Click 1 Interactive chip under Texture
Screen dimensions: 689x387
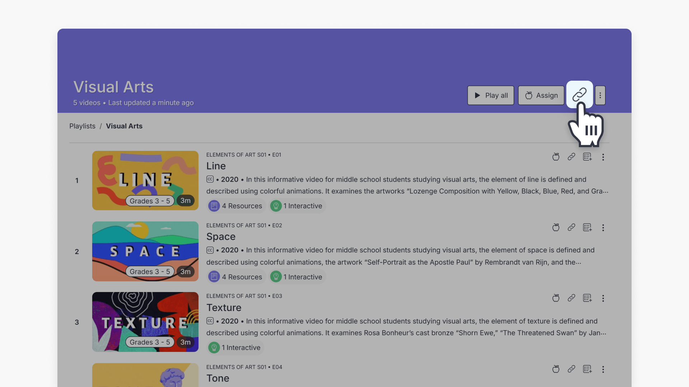(236, 348)
